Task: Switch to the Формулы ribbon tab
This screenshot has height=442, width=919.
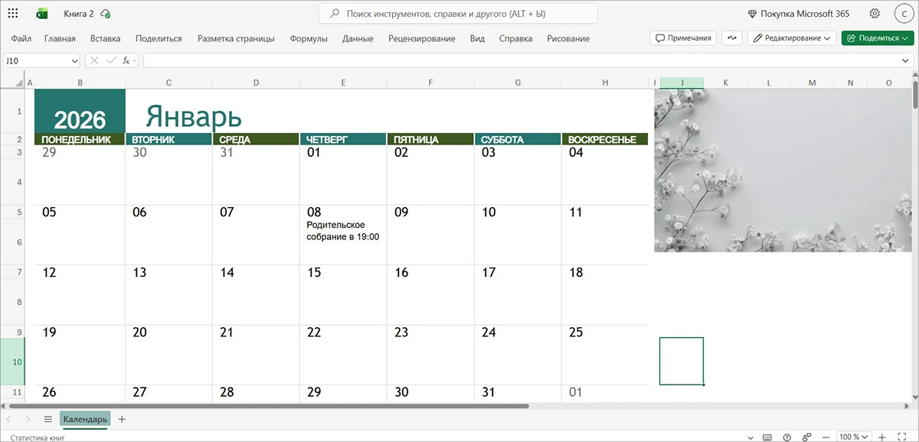Action: click(x=309, y=38)
